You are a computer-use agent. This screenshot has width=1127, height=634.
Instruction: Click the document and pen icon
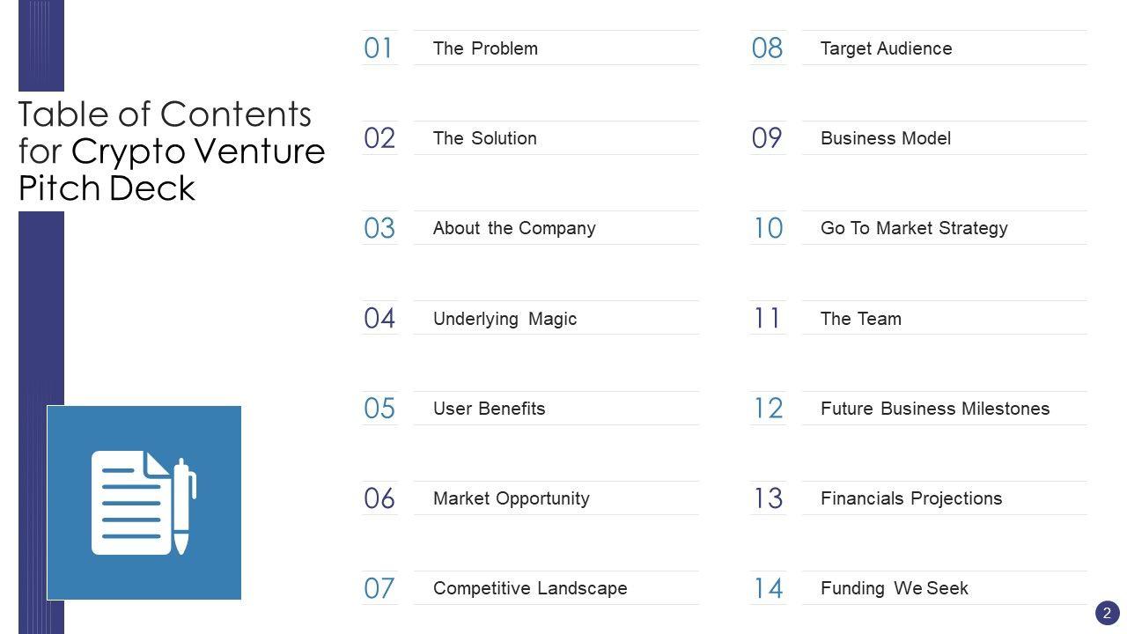(x=144, y=503)
